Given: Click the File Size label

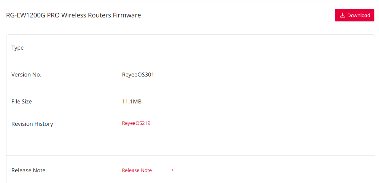Looking at the screenshot, I should 22,102.
